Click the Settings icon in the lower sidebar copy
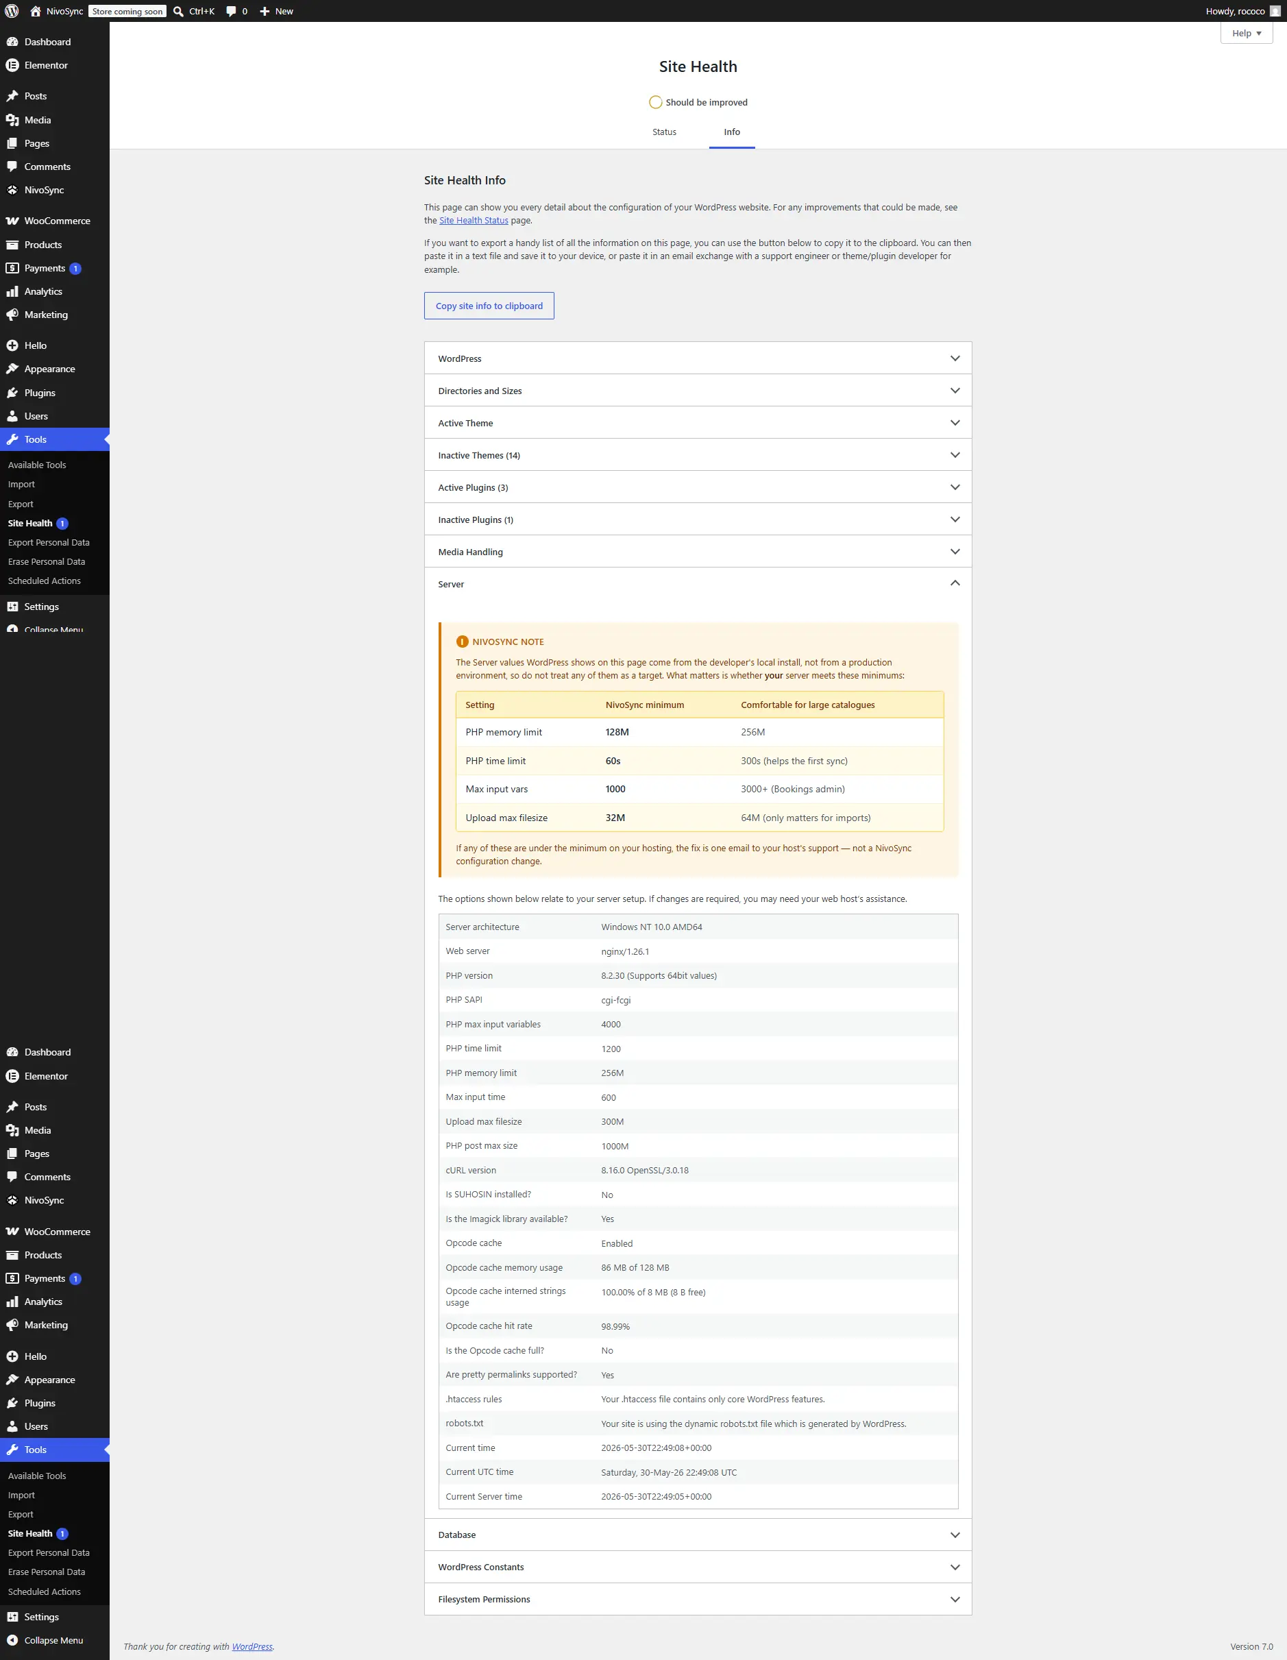The image size is (1287, 1660). coord(12,1617)
